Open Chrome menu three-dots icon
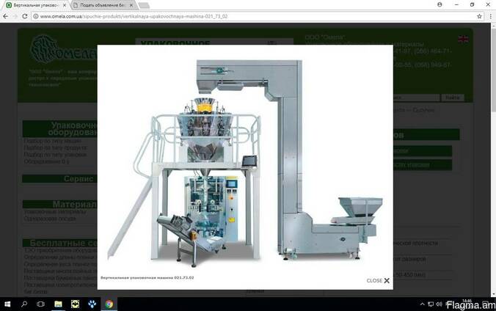Viewport: 496px width, 311px height. (x=491, y=16)
